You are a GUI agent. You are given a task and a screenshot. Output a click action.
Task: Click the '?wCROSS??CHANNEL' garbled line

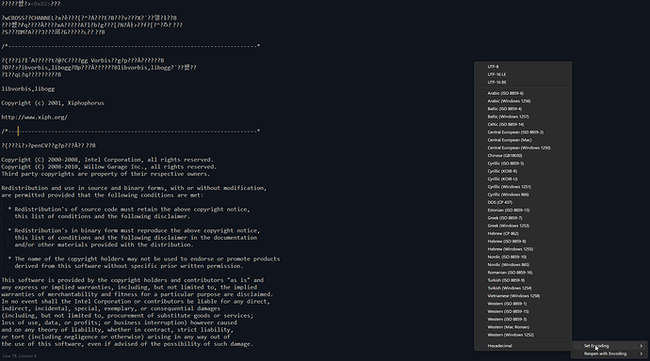click(x=89, y=18)
